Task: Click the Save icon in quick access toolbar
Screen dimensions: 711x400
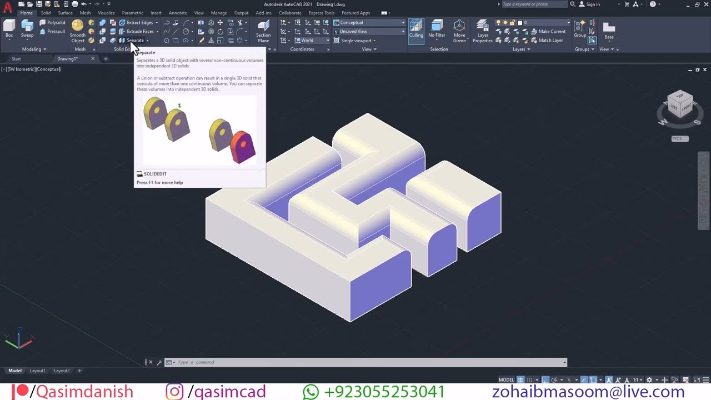Action: 39,4
